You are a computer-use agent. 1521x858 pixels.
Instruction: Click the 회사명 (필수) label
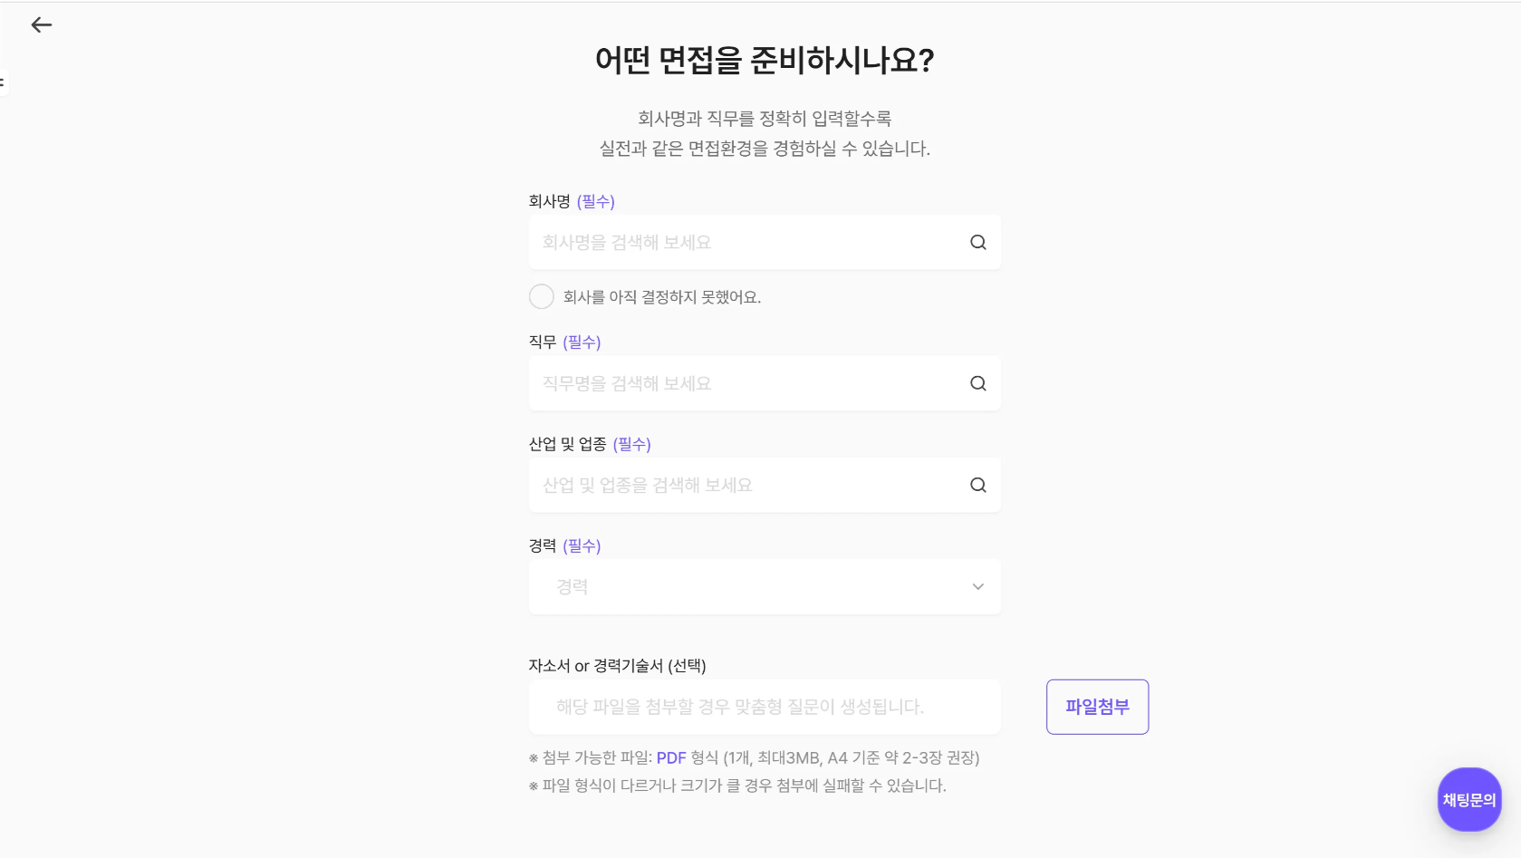pos(572,201)
